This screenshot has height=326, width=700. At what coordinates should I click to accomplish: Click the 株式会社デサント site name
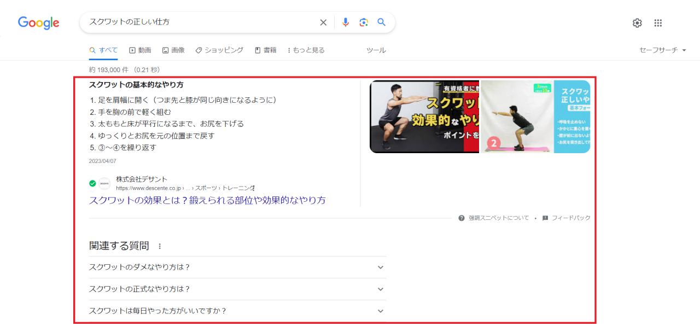(x=142, y=179)
